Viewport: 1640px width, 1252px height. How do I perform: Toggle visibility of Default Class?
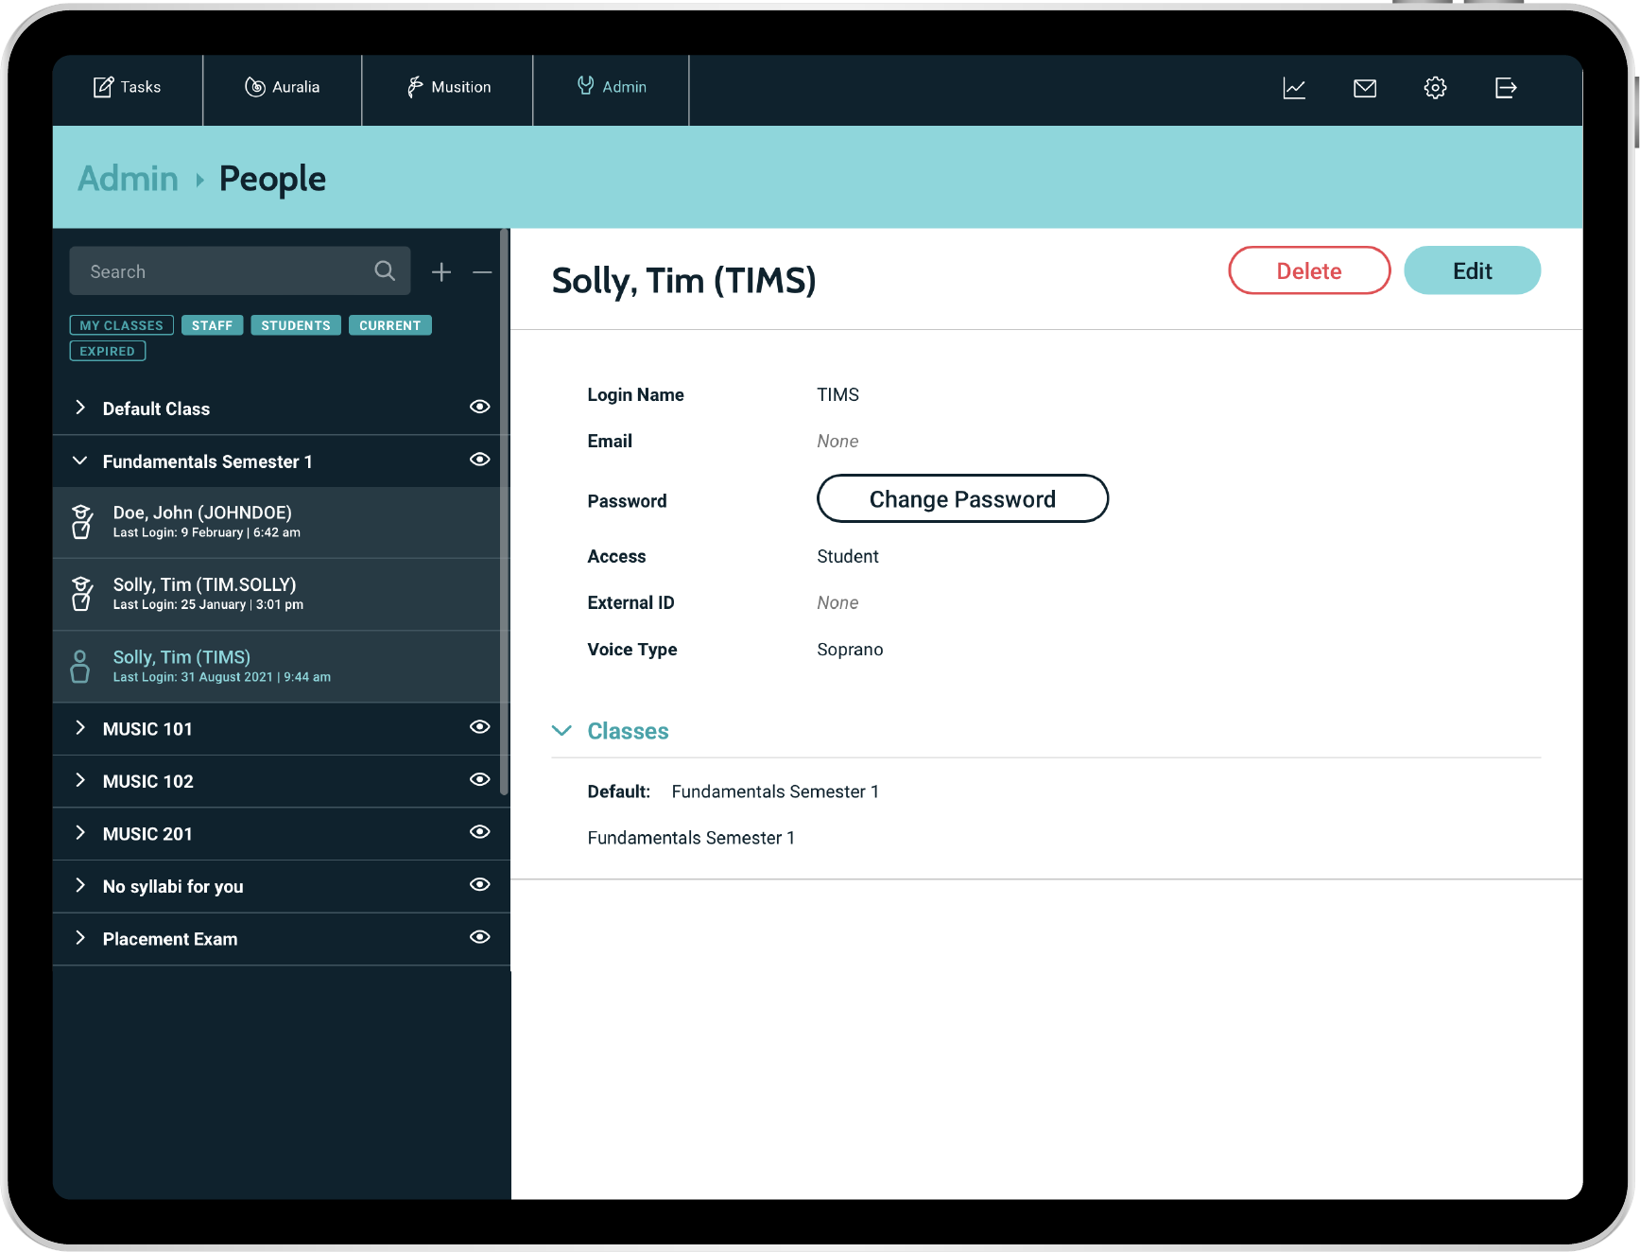pos(480,407)
